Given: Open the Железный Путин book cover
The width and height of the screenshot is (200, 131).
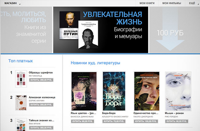Looking at the screenshot, I should [69, 25].
